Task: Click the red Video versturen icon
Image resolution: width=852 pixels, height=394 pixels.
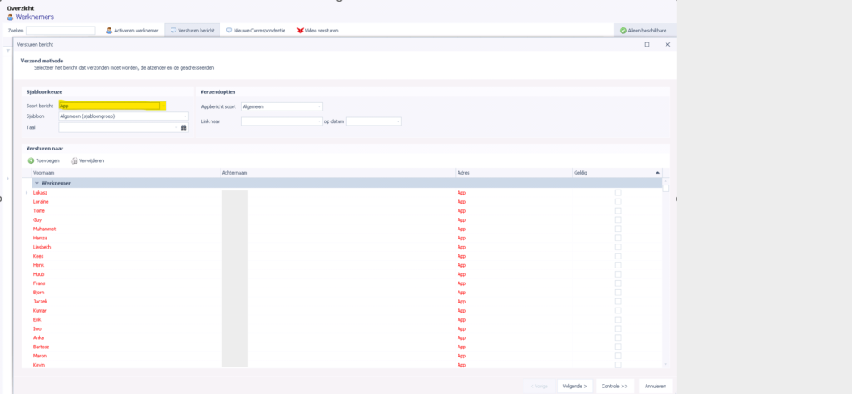Action: coord(300,31)
